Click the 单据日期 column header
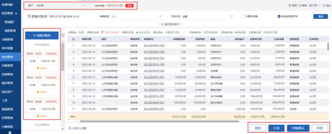 89,39
